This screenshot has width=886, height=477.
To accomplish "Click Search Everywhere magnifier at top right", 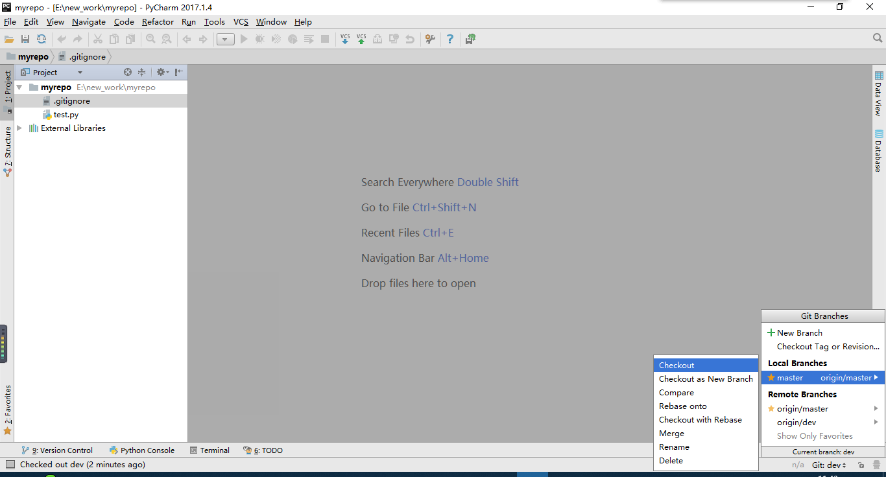I will (878, 39).
